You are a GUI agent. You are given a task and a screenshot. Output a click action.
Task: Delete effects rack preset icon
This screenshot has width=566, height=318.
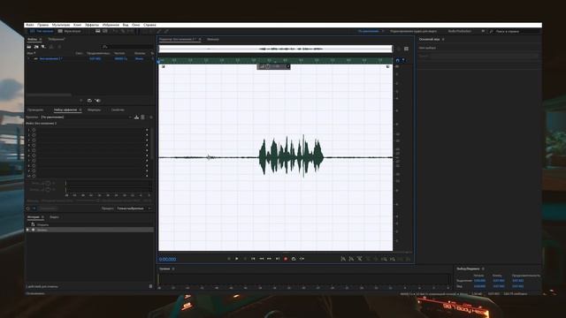pos(143,117)
